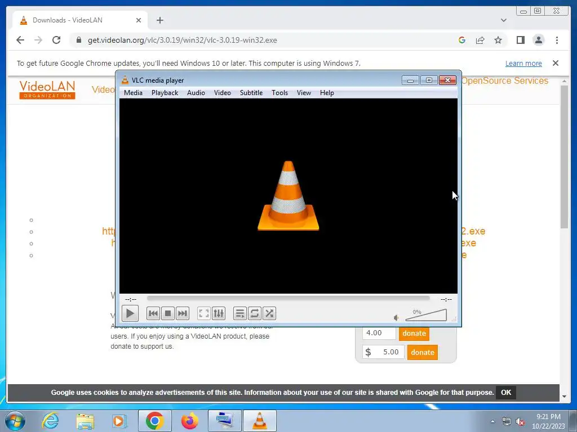Open Chrome three-dot menu
This screenshot has width=577, height=432.
point(557,40)
